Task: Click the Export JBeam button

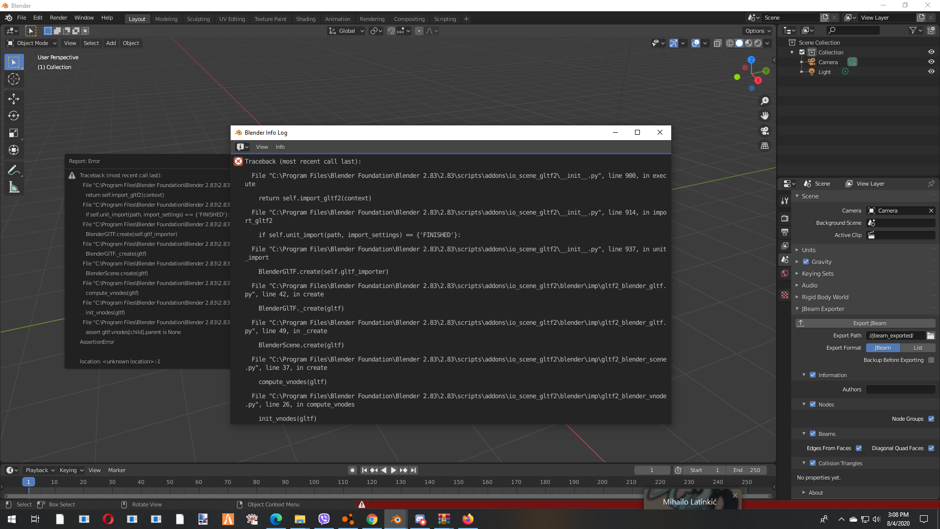Action: [866, 323]
